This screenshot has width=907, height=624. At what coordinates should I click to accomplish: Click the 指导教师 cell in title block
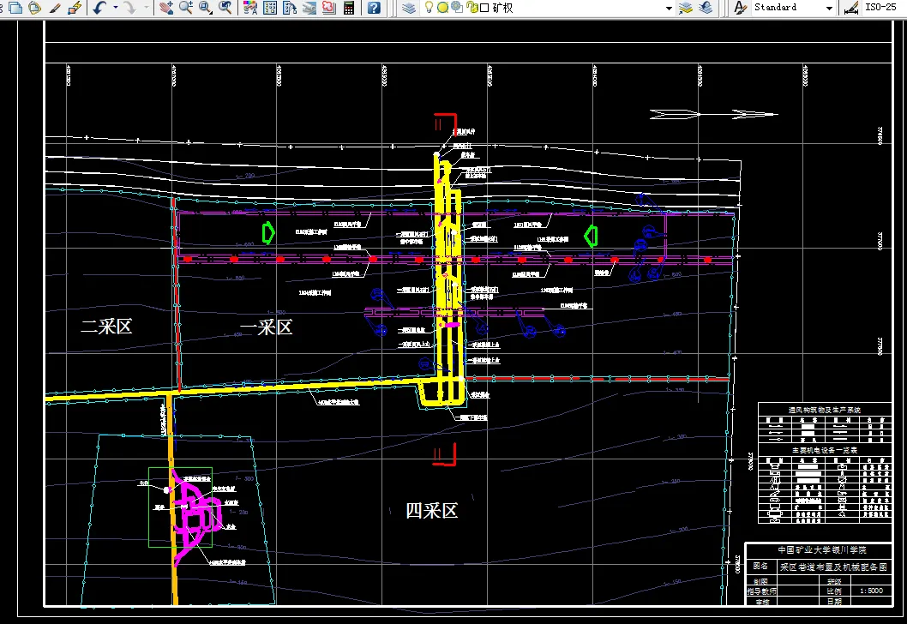tap(761, 591)
